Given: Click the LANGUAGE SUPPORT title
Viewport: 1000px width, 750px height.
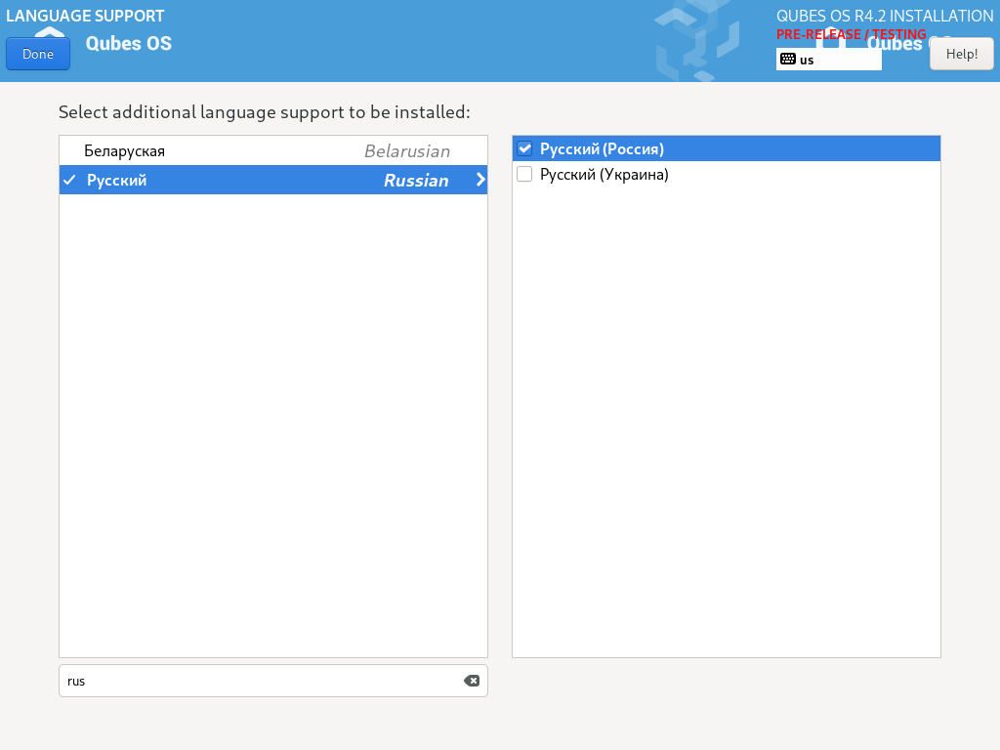Looking at the screenshot, I should [85, 17].
